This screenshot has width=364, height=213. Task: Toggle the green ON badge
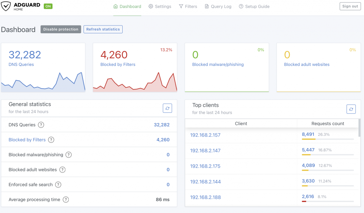pos(48,6)
